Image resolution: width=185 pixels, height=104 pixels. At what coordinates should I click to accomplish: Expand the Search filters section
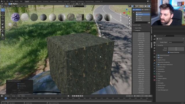138,28
